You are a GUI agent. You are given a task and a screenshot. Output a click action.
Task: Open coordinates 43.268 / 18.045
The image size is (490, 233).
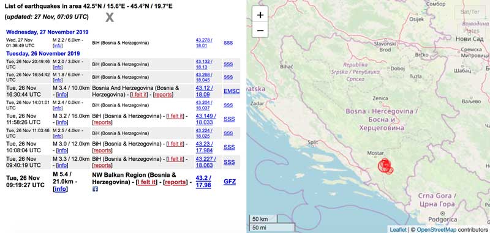coord(204,77)
